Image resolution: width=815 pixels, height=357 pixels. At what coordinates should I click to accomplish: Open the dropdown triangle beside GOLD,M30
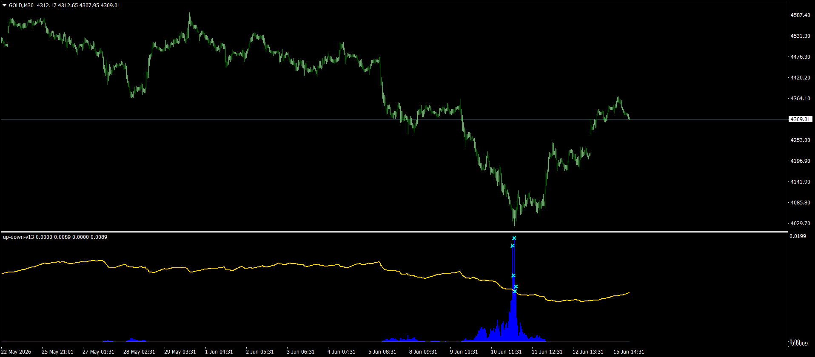pyautogui.click(x=4, y=6)
